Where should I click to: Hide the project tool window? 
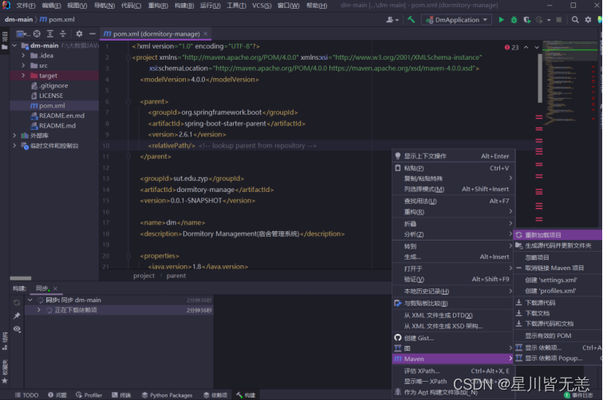(93, 33)
